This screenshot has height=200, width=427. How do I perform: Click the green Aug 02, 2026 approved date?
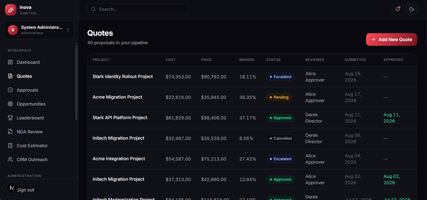(392, 179)
